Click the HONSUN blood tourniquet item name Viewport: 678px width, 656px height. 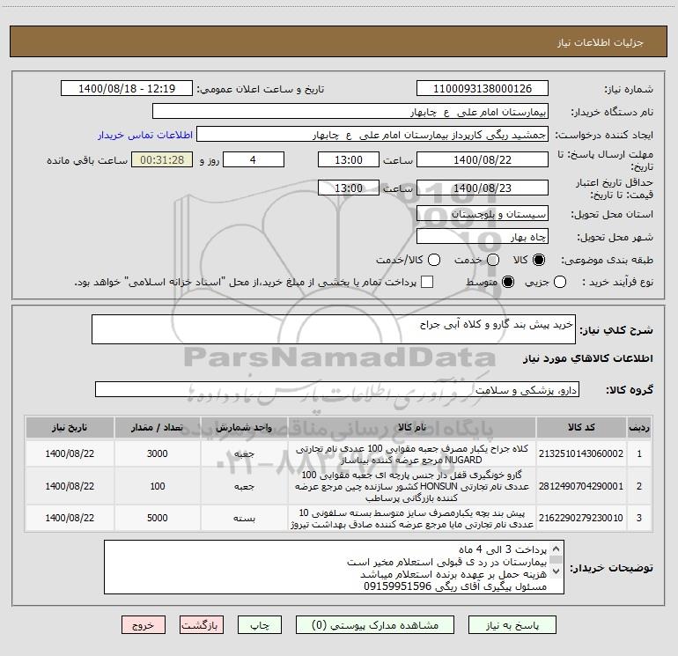412,486
